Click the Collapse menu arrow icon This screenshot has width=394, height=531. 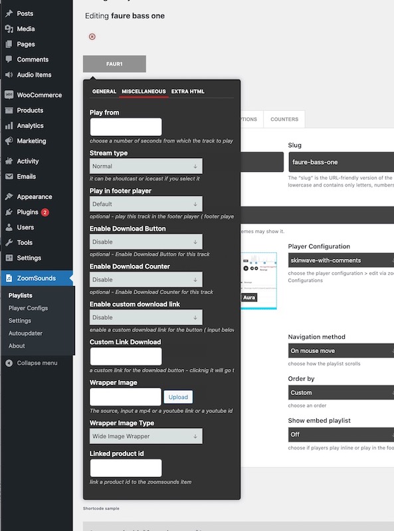[9, 363]
